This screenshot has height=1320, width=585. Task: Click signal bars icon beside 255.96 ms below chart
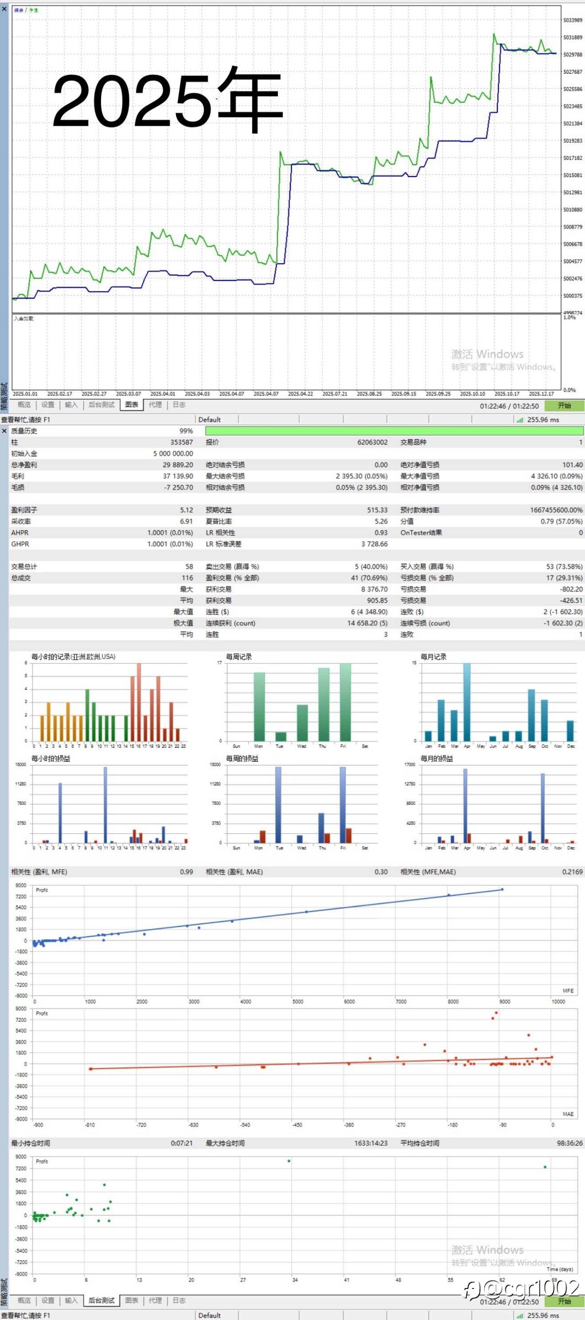(x=520, y=420)
